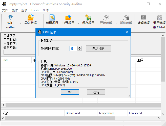Image resolution: width=166 pixels, height=126 pixels.
Task: Start attack with 开始破解 icon
Action: 106,17
